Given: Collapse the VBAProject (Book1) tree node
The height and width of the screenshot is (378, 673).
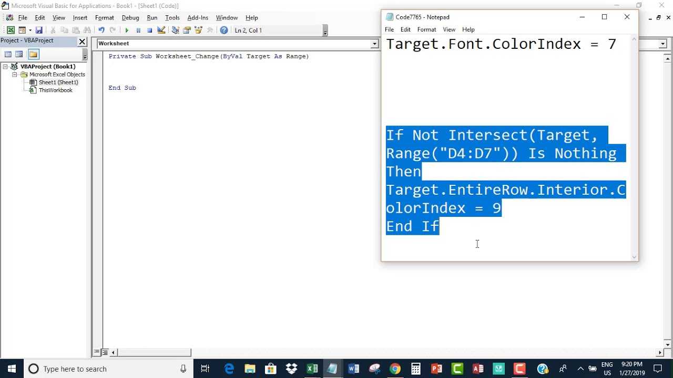Looking at the screenshot, I should click(x=5, y=67).
